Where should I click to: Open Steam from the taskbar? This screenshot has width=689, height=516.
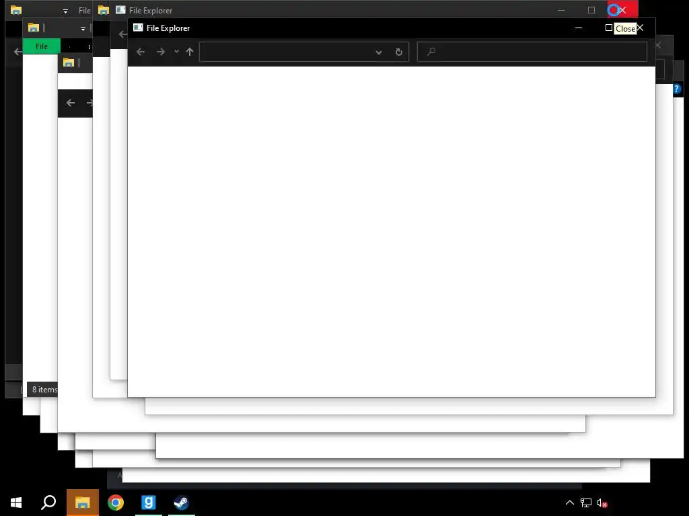[182, 503]
